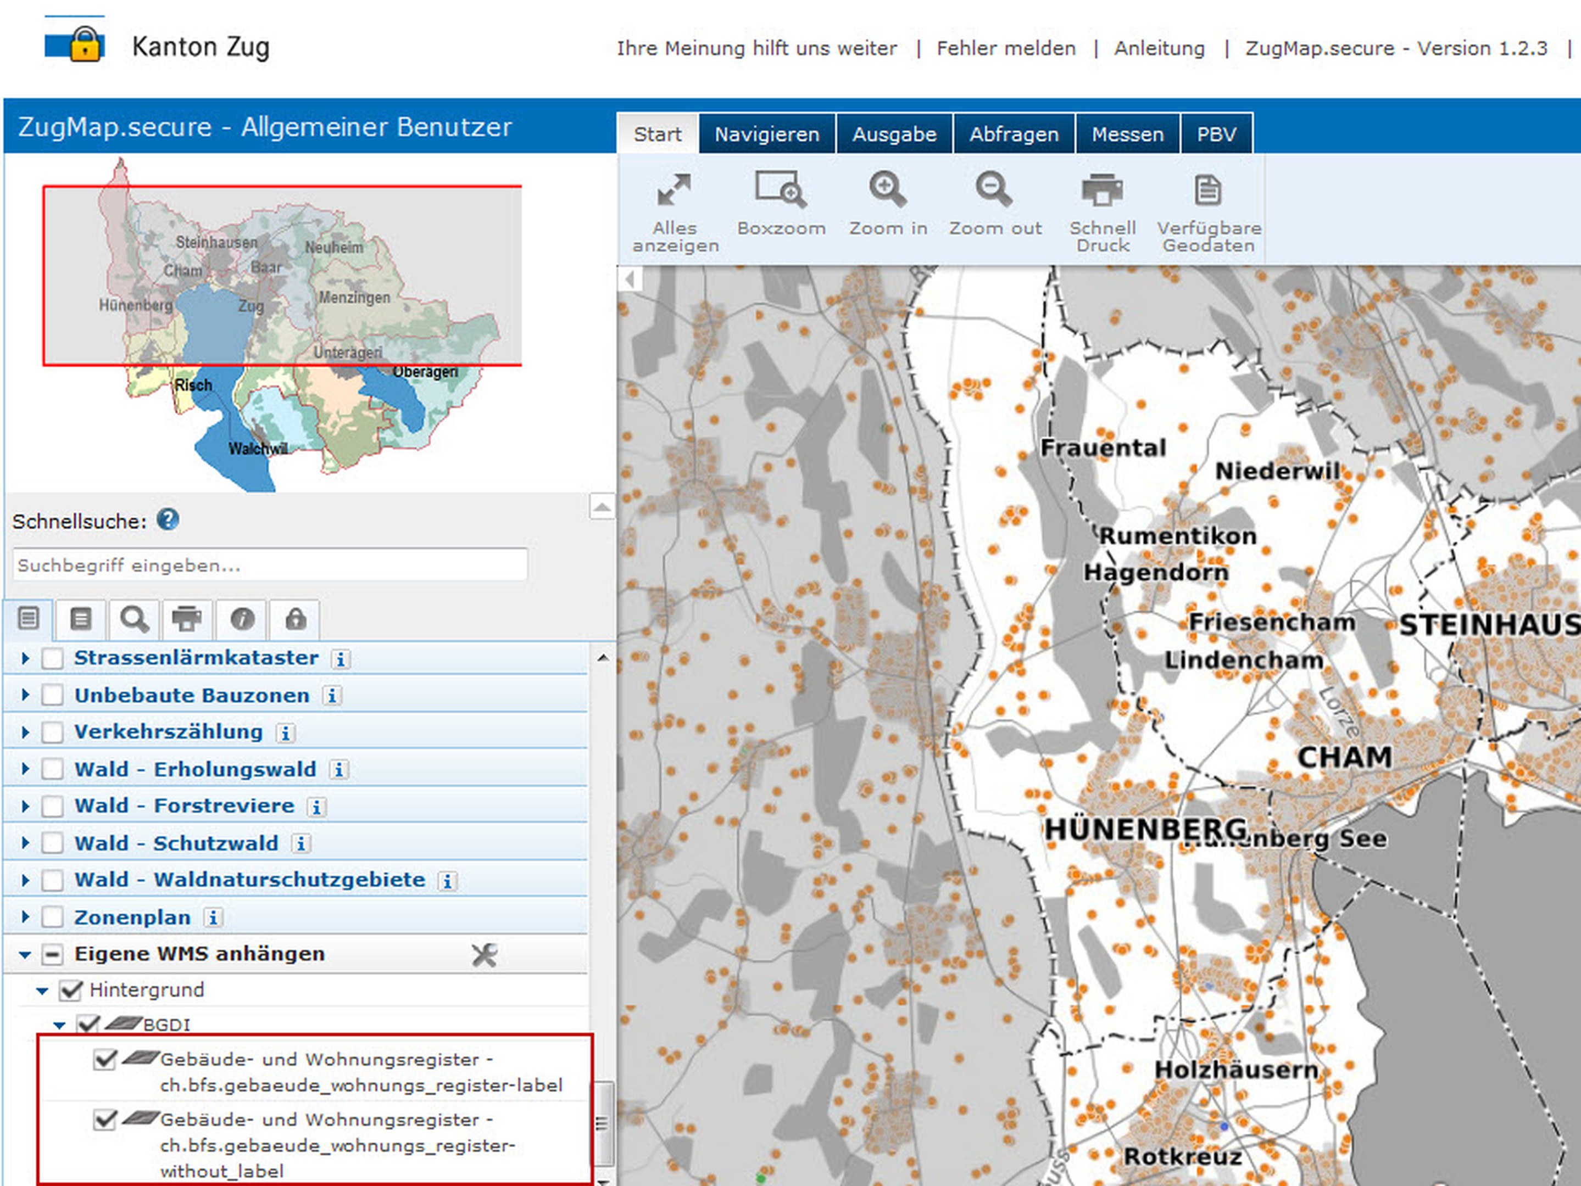Open the Messen tab
The height and width of the screenshot is (1186, 1581).
point(1127,135)
